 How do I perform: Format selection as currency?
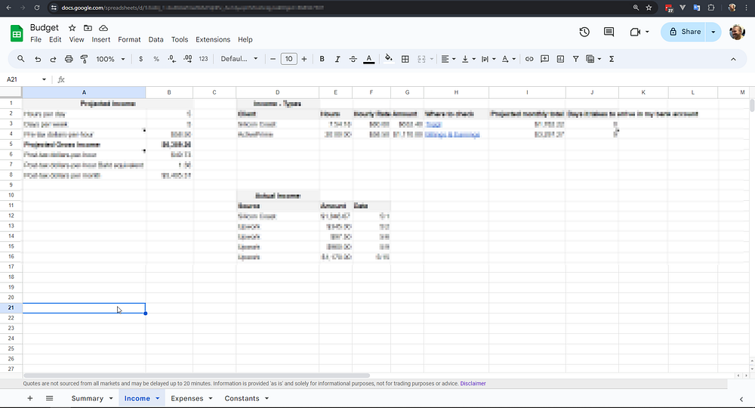click(140, 59)
